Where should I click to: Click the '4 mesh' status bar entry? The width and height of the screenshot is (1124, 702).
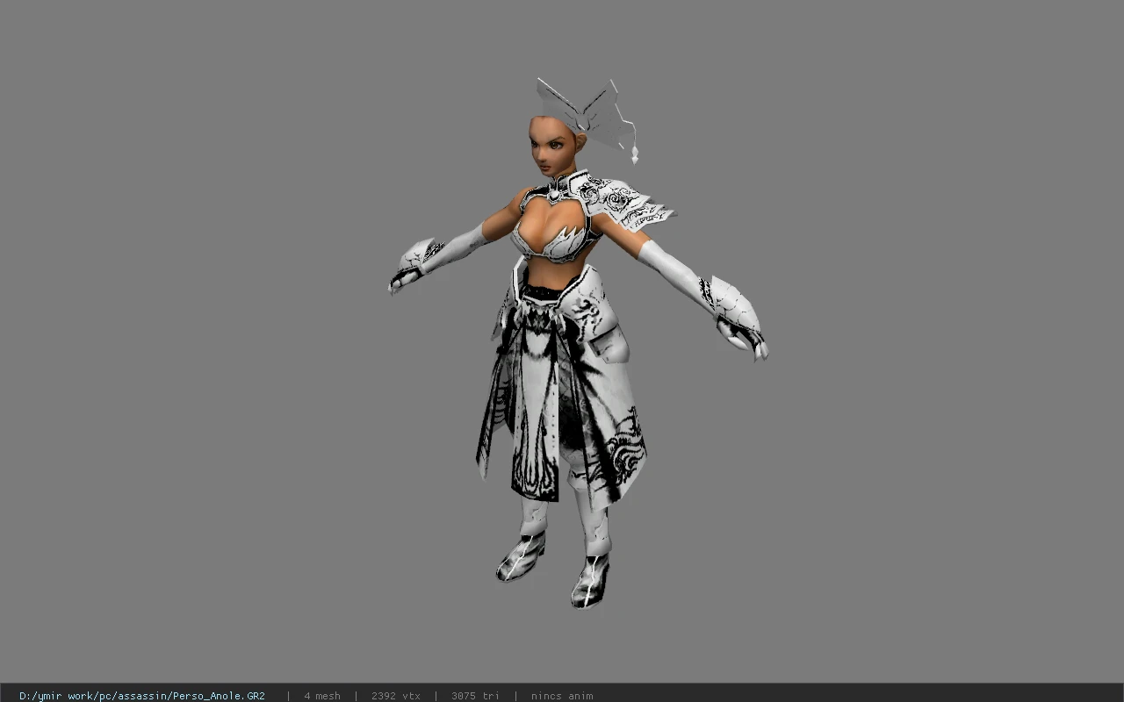(x=321, y=696)
